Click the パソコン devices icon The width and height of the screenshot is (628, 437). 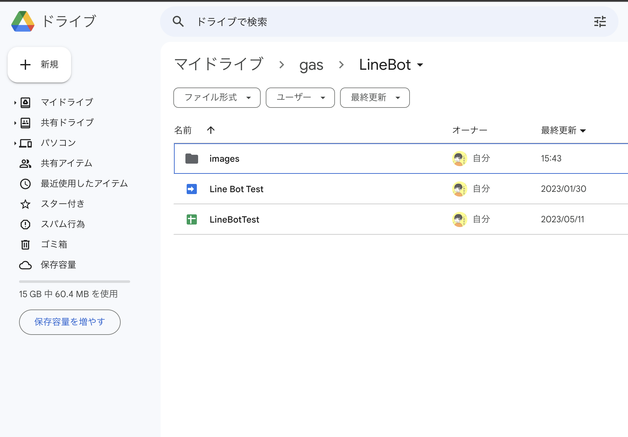pyautogui.click(x=25, y=143)
